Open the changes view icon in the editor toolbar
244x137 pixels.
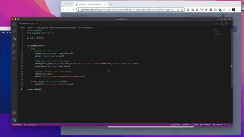click(222, 24)
